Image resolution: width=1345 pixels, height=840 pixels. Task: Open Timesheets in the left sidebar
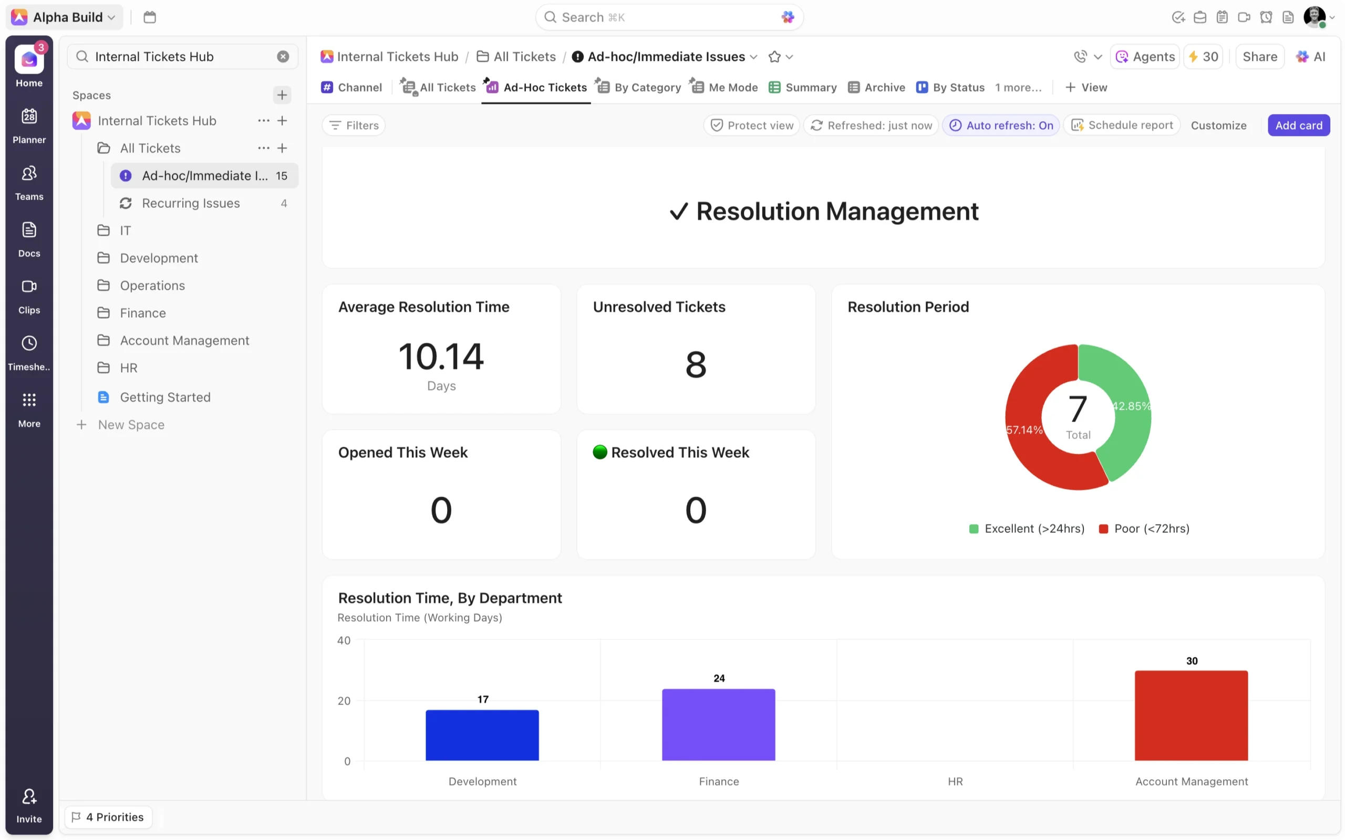click(29, 352)
